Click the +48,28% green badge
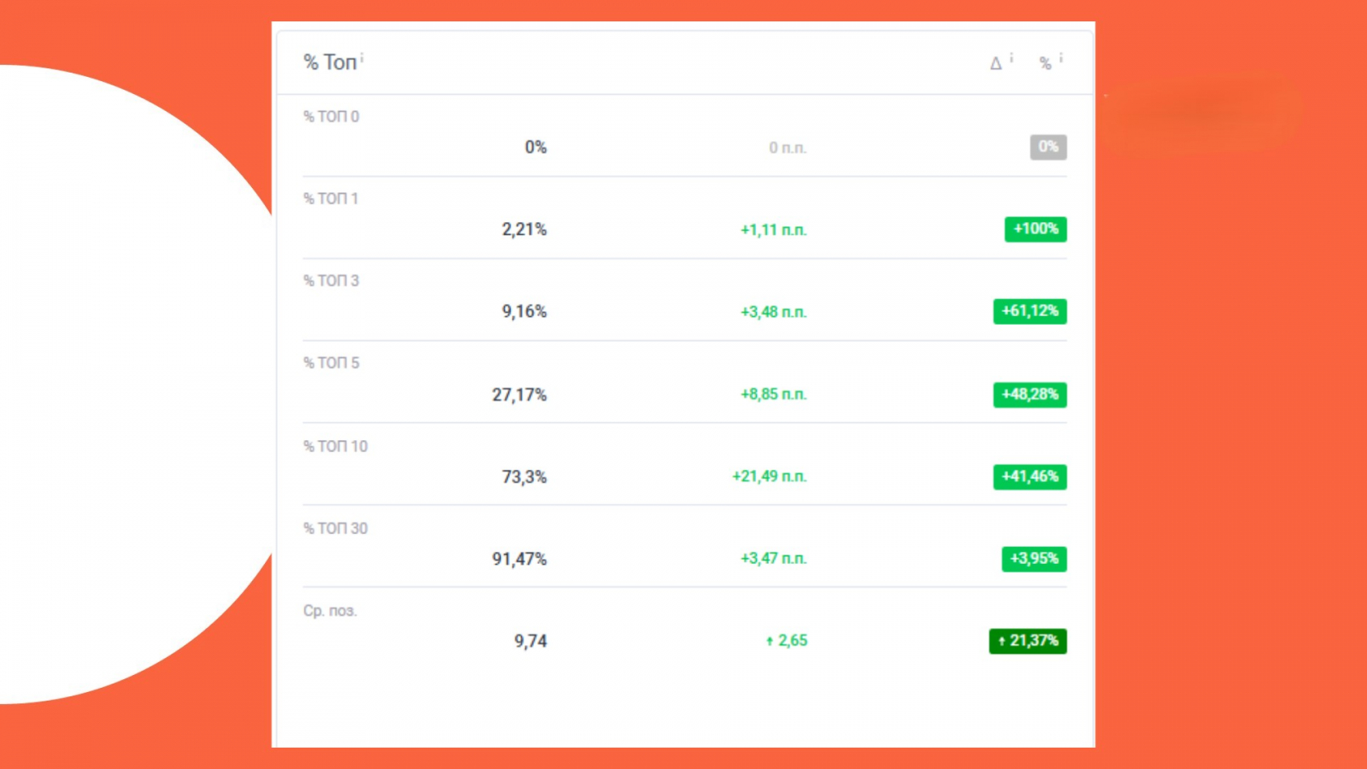Image resolution: width=1367 pixels, height=769 pixels. (1030, 395)
